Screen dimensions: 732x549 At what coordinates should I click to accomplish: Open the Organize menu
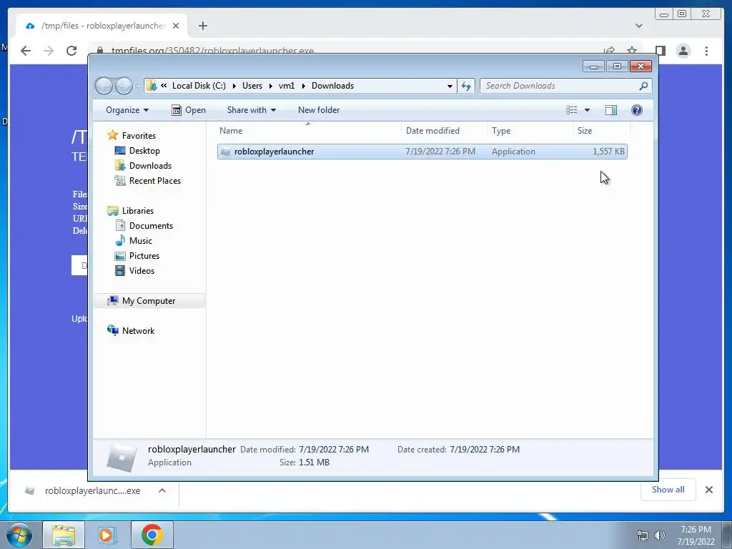tap(127, 110)
